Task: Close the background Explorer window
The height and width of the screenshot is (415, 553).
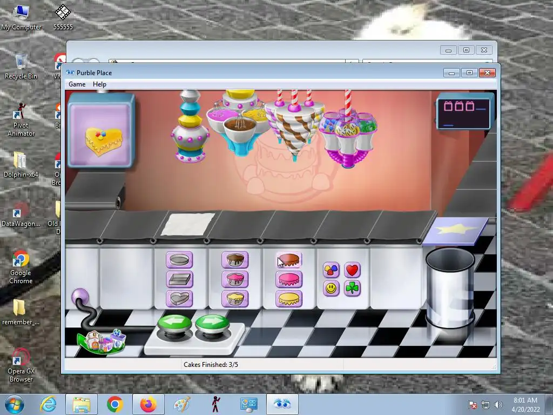Action: coord(484,50)
